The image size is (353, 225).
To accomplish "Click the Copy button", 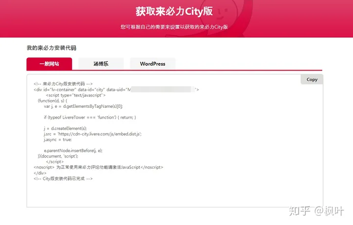I will tap(312, 79).
